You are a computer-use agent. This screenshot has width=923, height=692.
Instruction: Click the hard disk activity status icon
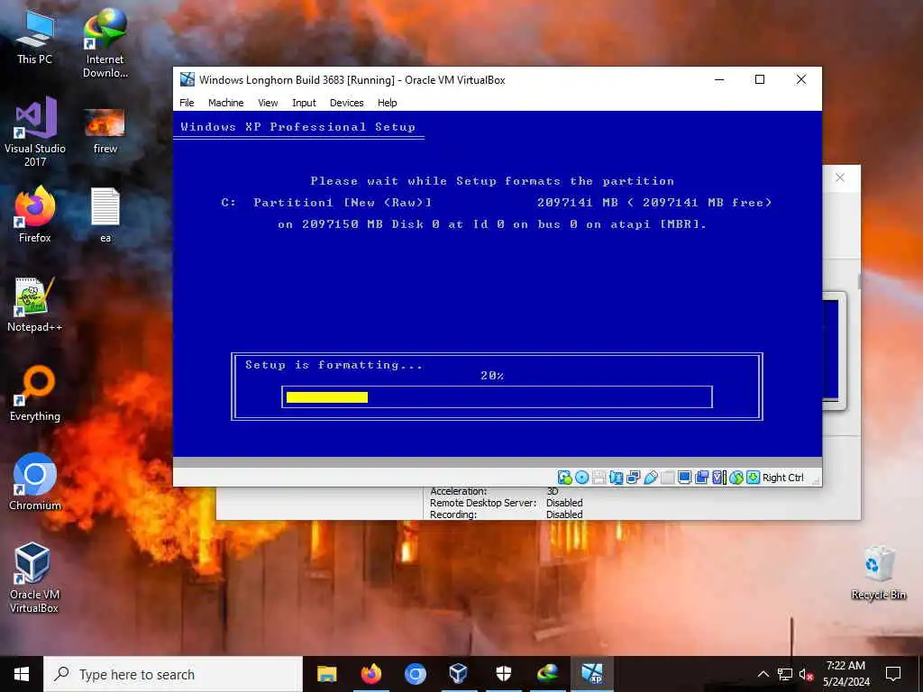point(564,478)
